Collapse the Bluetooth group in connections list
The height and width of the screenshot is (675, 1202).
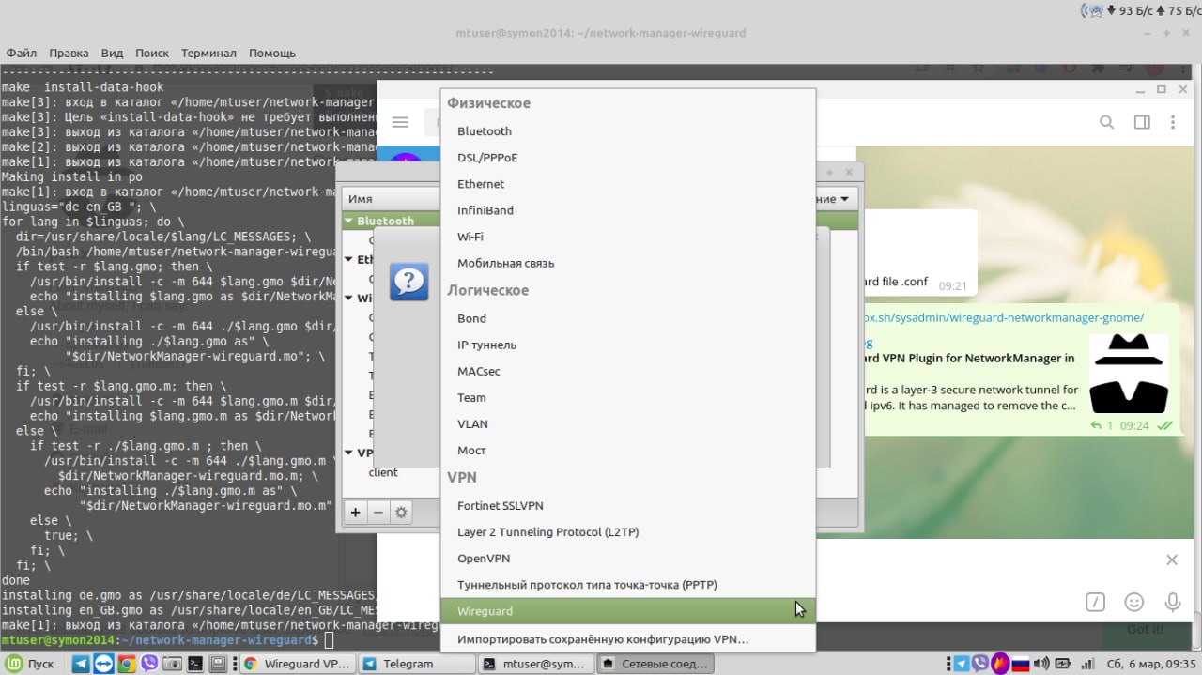(x=348, y=221)
